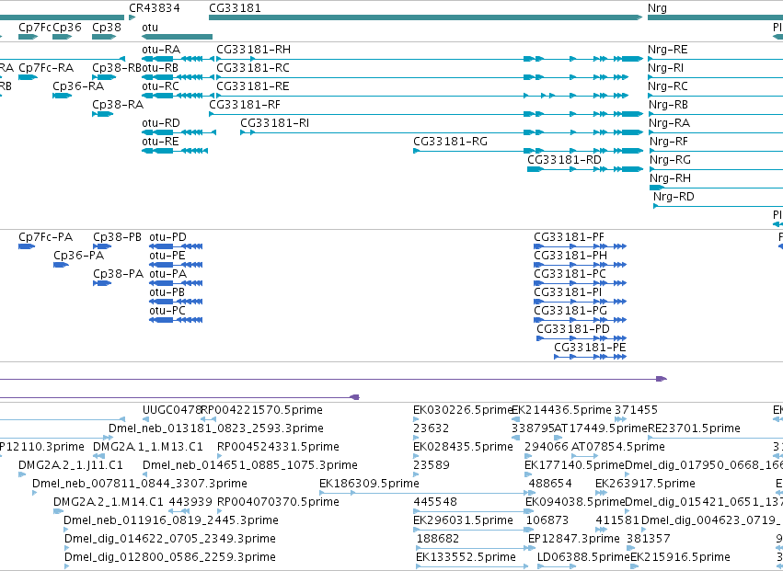Select EST RP004221570.5prime
The width and height of the screenshot is (783, 571).
pyautogui.click(x=261, y=410)
